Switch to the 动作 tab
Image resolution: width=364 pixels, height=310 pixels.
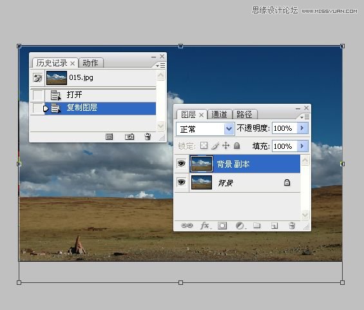point(90,63)
